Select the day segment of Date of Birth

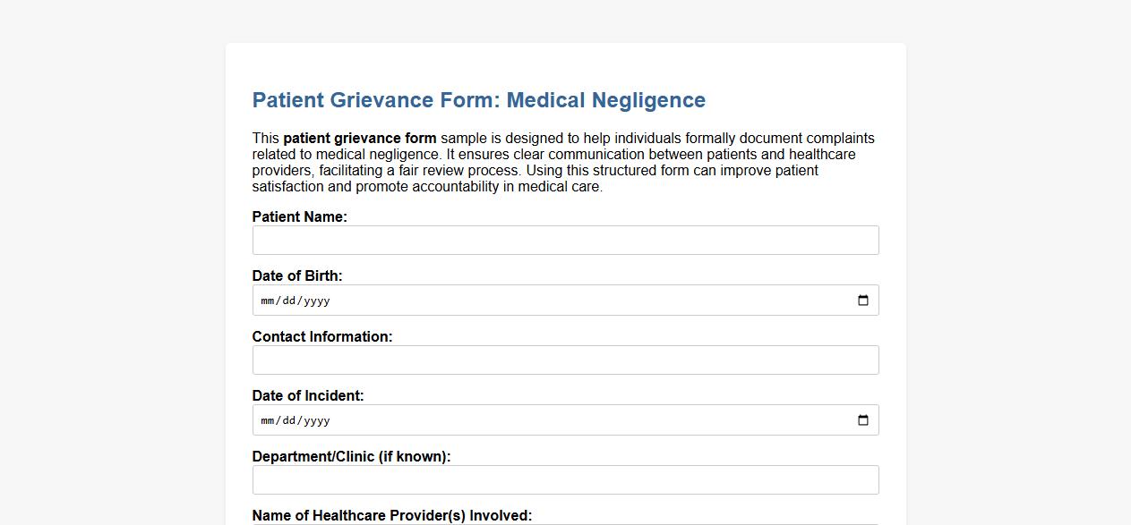click(287, 301)
